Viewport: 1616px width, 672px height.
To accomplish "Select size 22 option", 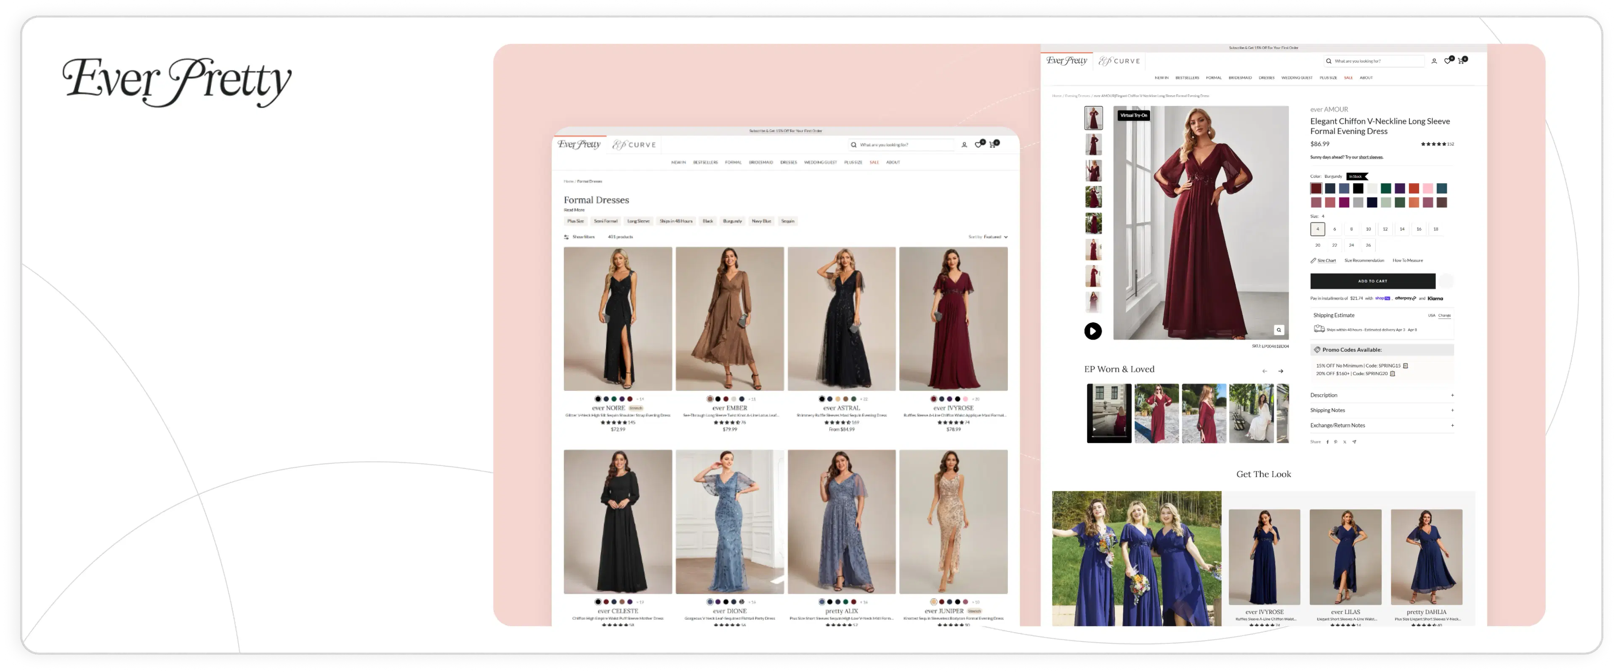I will click(x=1334, y=245).
